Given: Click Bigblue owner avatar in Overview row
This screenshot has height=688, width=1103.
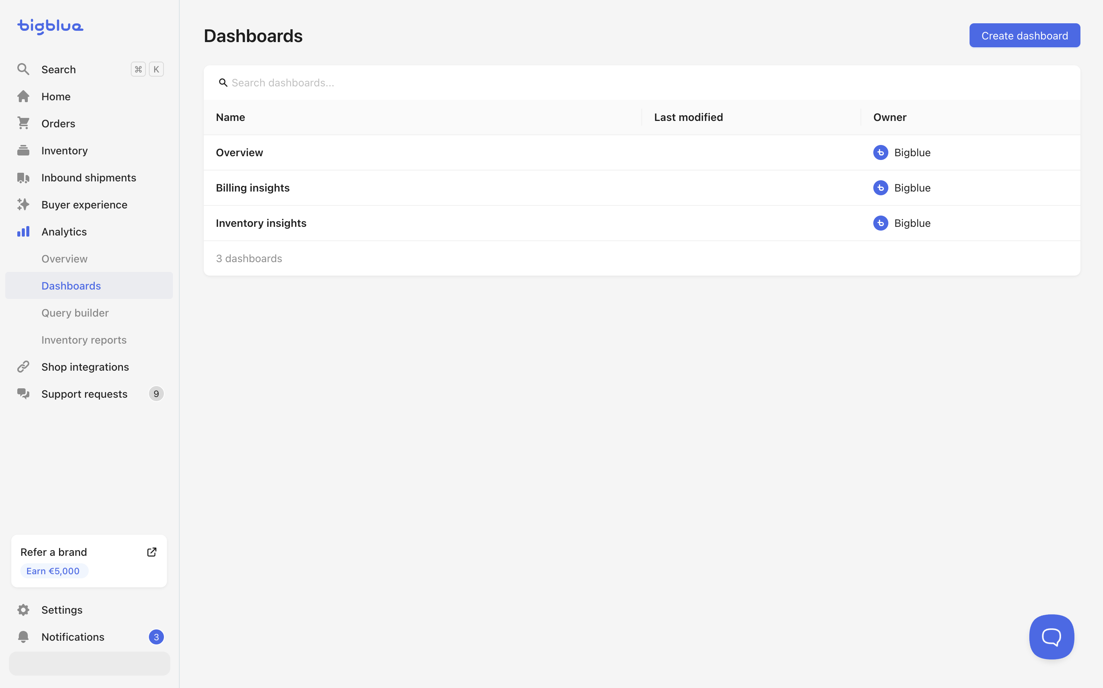Looking at the screenshot, I should click(x=880, y=152).
